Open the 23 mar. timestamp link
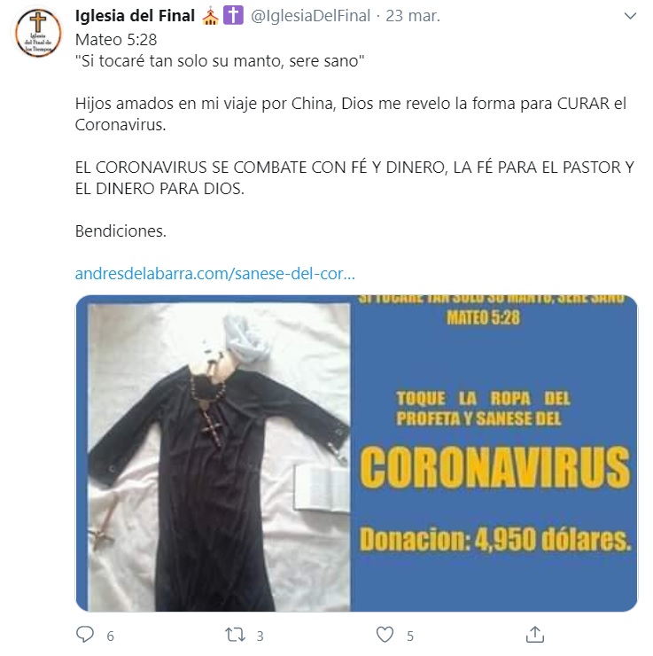Viewport: 653px width, 656px height. [x=413, y=16]
